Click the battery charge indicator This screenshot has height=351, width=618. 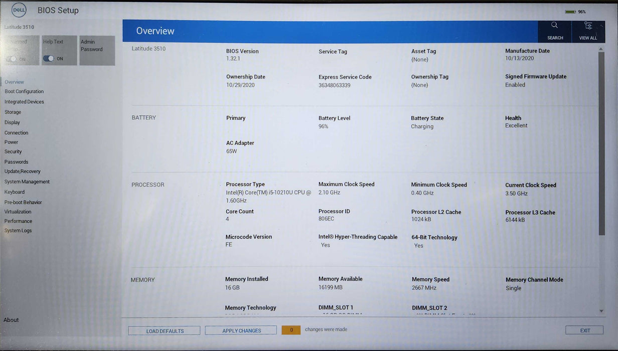point(571,11)
